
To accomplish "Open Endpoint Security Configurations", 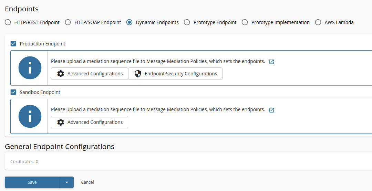I will click(175, 74).
